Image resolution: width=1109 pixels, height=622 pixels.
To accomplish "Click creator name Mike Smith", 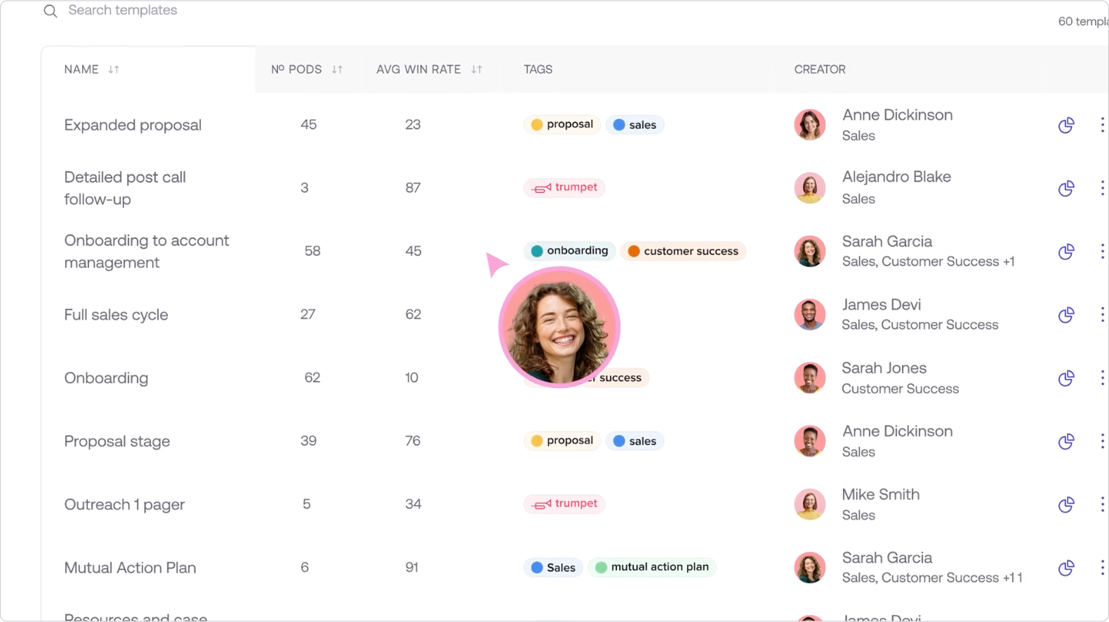I will coord(880,494).
